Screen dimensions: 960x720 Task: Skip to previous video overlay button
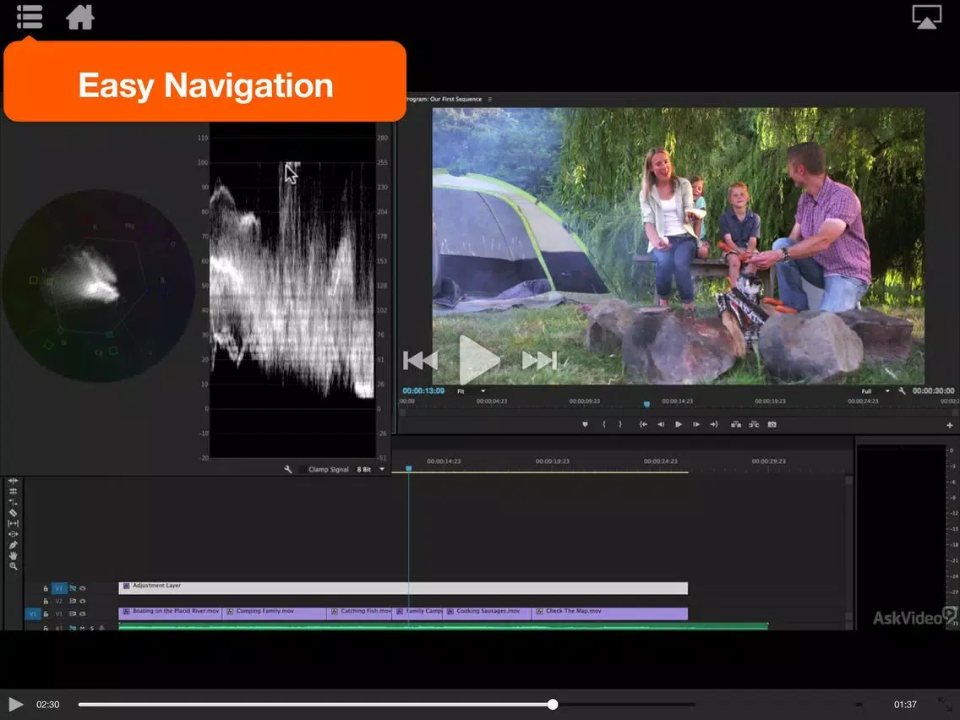point(421,361)
